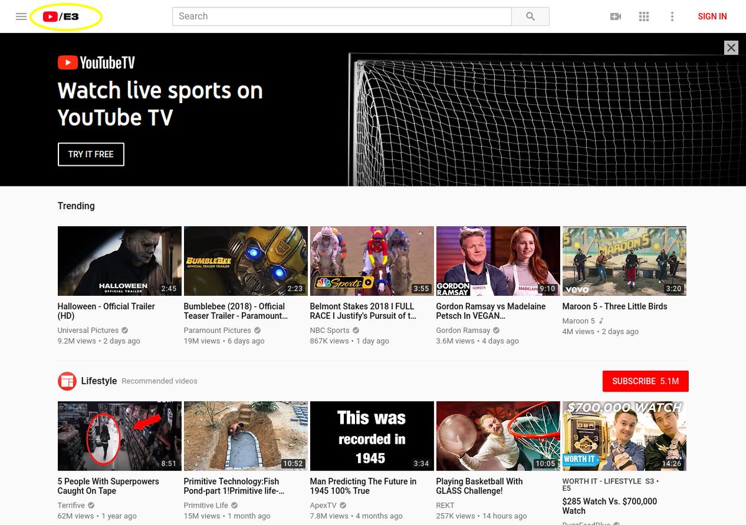
Task: Click the verified badge next to Universal Pictures
Action: click(x=125, y=331)
